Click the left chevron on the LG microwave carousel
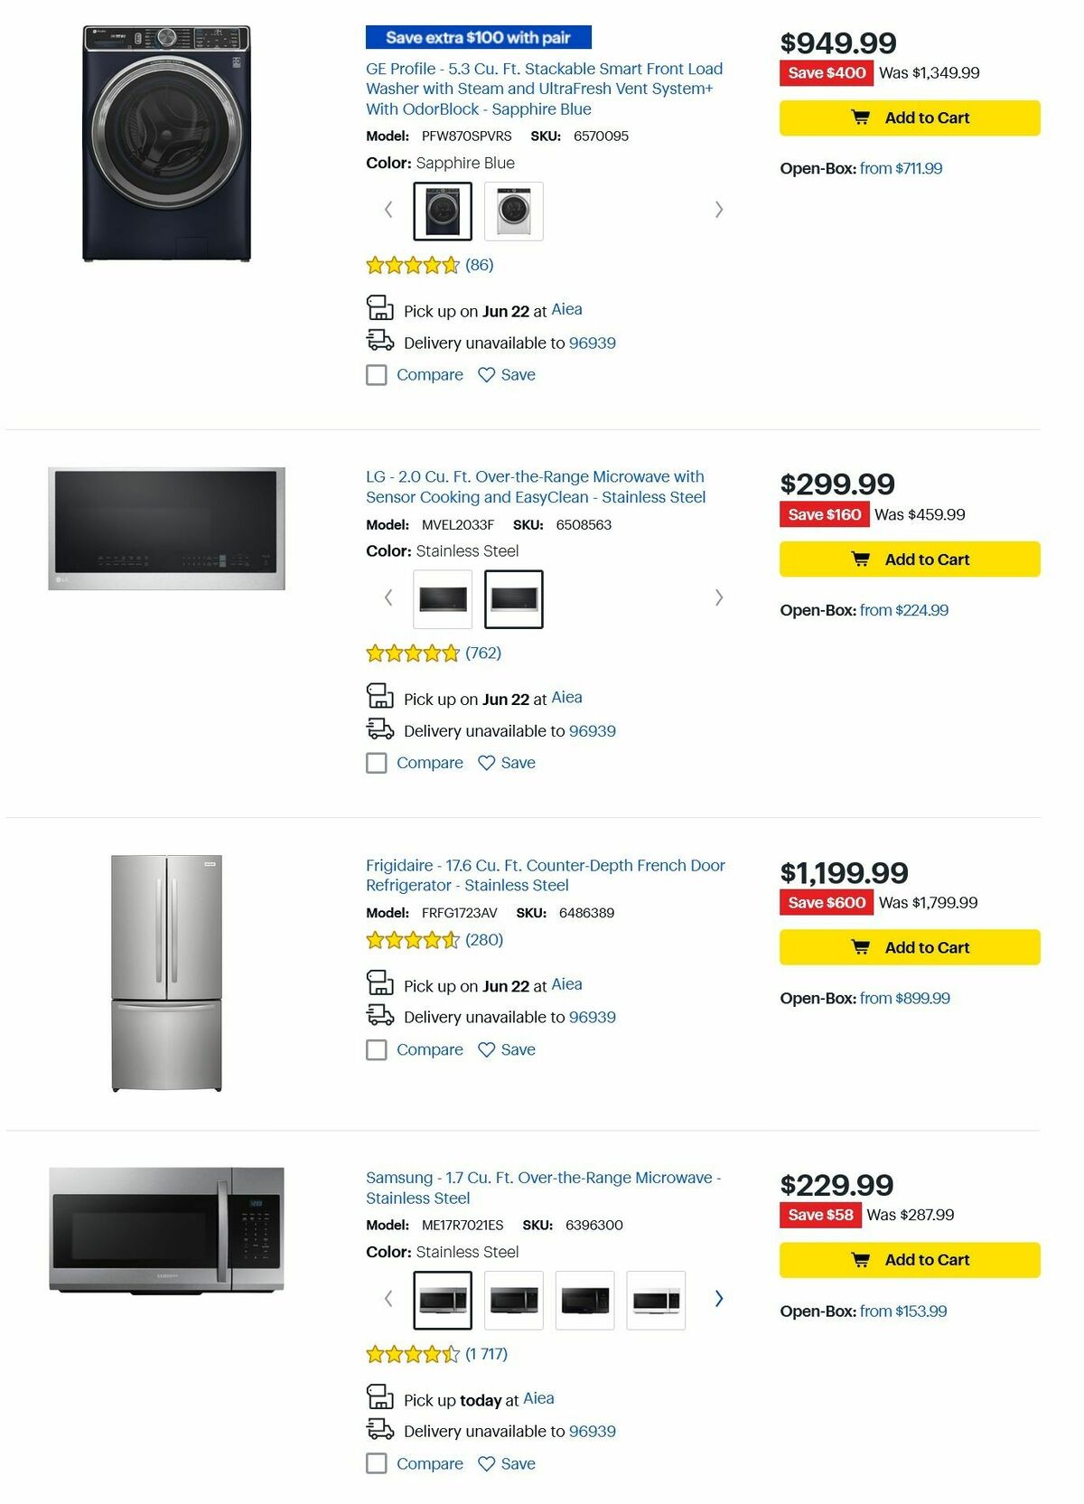Image resolution: width=1084 pixels, height=1504 pixels. (388, 597)
